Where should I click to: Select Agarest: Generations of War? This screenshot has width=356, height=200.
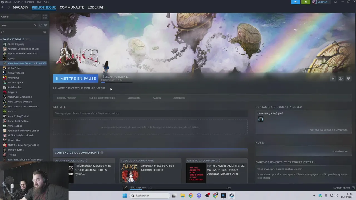tap(23, 49)
